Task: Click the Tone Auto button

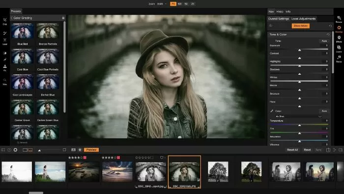Action: click(x=324, y=41)
